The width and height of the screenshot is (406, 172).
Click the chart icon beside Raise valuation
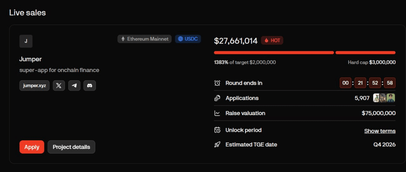217,113
